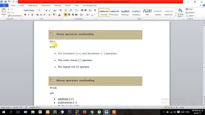Screen dimensions: 205x115
Task: Click the English (U.S.) language indicator
Action: coord(34,107)
